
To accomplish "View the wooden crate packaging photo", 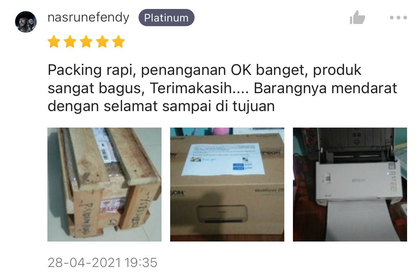I will 104,185.
